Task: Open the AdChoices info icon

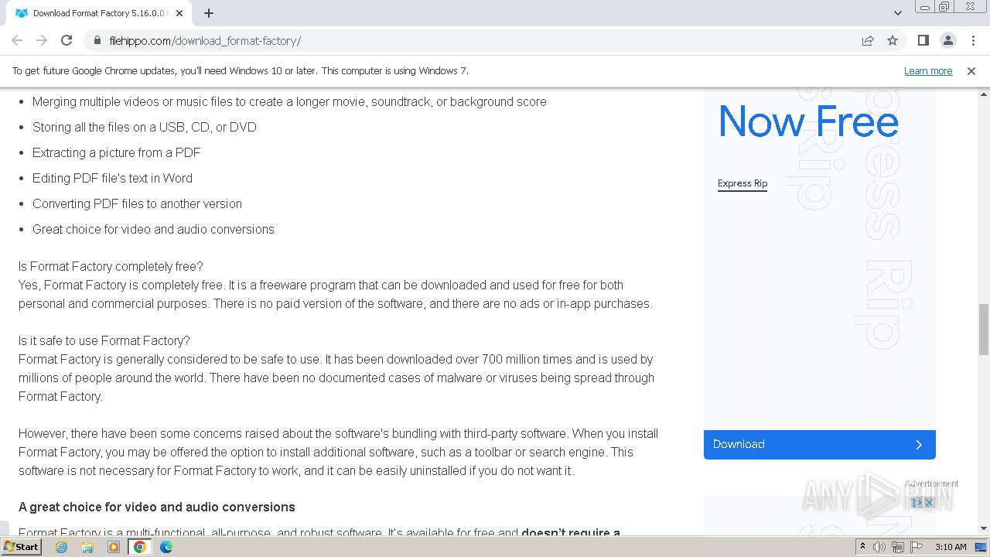Action: coord(917,503)
